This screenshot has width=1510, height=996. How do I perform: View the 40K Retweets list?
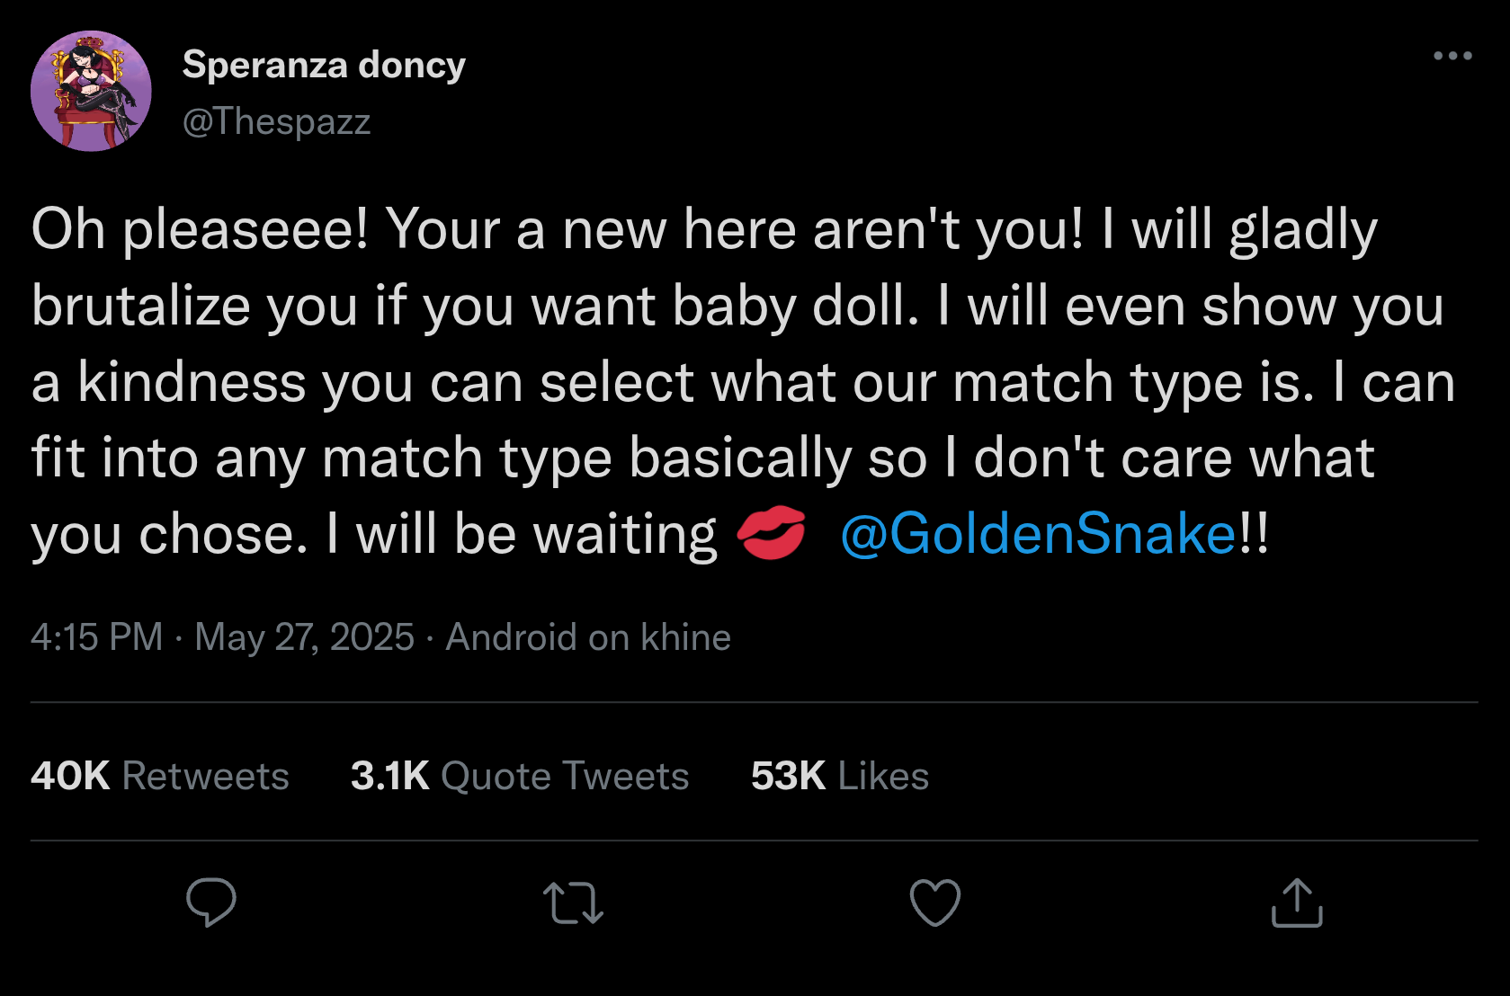coord(160,776)
